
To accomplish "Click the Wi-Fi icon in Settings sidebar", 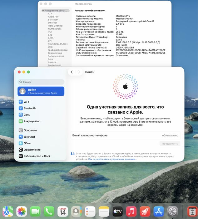I will (21, 102).
